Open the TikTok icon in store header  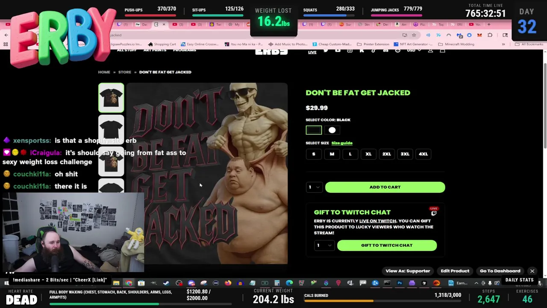click(373, 50)
